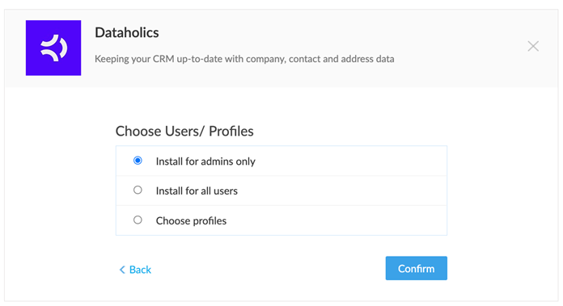Screen dimensions: 563x306
Task: Click the empty space in the Choose profiles row
Action: coord(336,220)
